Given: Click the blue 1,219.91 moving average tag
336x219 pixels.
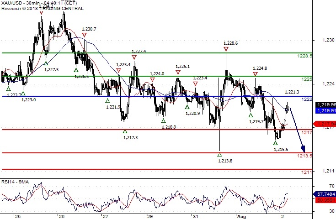Looking at the screenshot, I should (x=325, y=110).
